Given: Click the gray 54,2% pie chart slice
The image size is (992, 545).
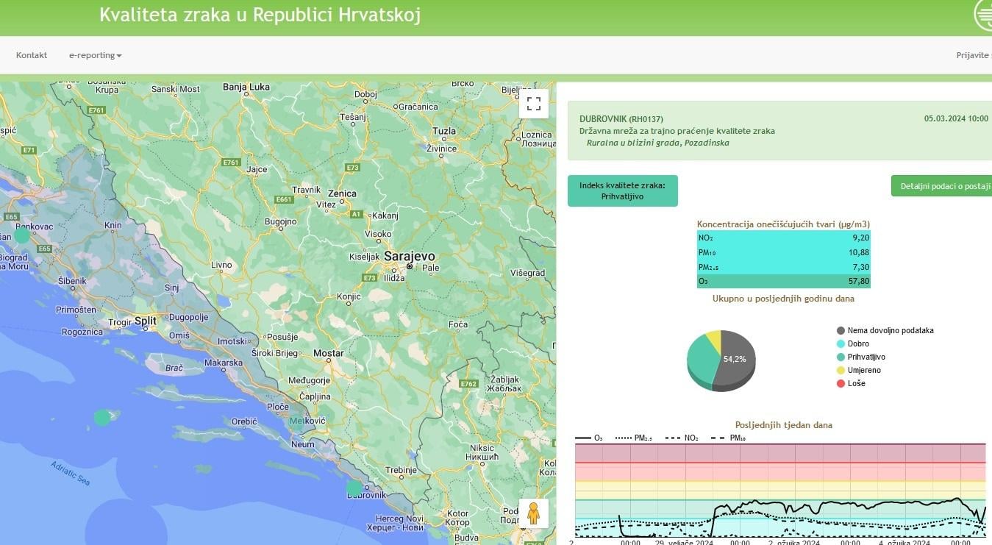Looking at the screenshot, I should (x=735, y=357).
